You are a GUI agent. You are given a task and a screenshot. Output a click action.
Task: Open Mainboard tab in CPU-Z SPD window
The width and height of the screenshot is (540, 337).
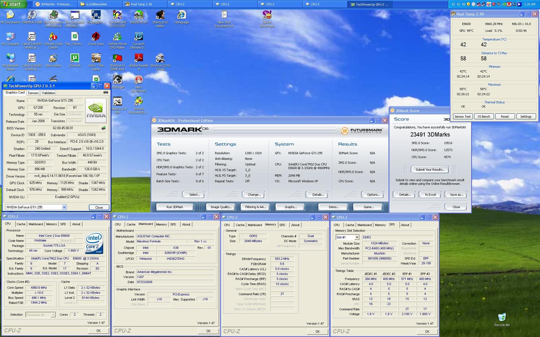364,225
